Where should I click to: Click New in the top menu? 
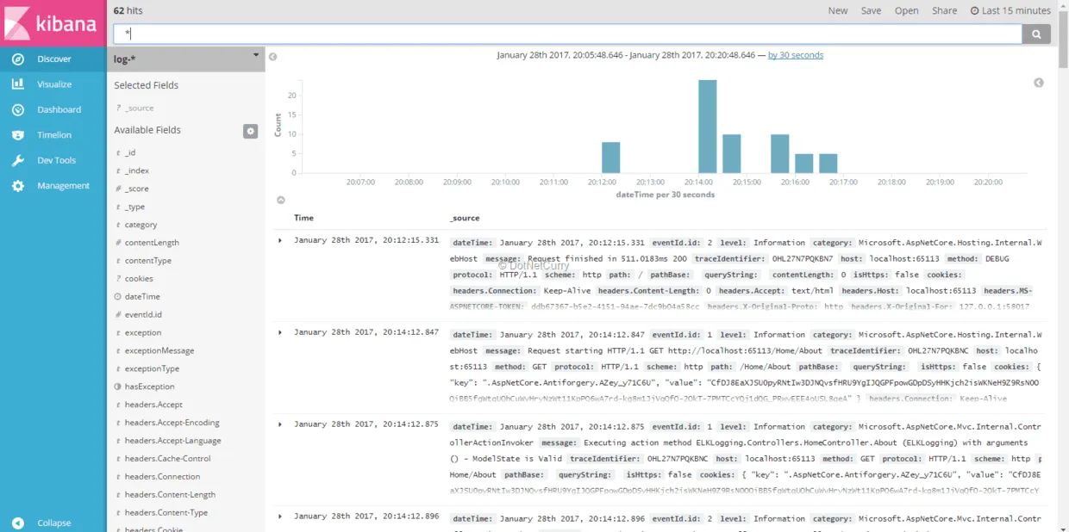(838, 11)
